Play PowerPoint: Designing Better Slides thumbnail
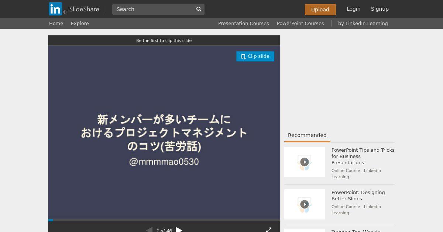The width and height of the screenshot is (443, 232). [305, 204]
